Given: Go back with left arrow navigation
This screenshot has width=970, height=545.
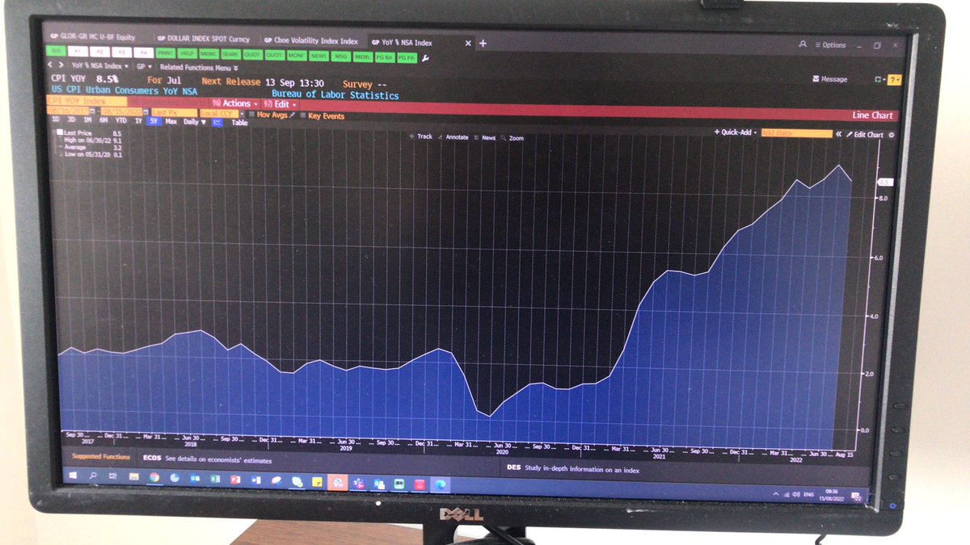Looking at the screenshot, I should (x=50, y=65).
